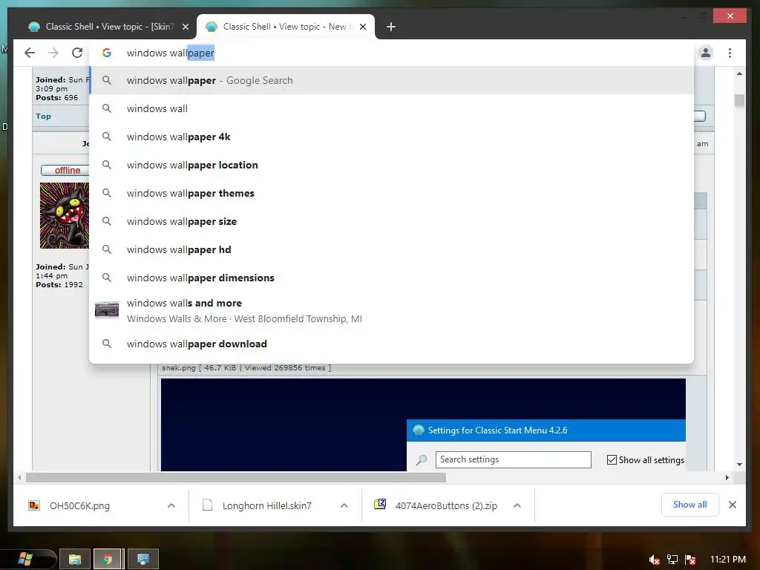The height and width of the screenshot is (570, 760).
Task: Open the 4074AeroButtons (2).zip download
Action: [446, 505]
